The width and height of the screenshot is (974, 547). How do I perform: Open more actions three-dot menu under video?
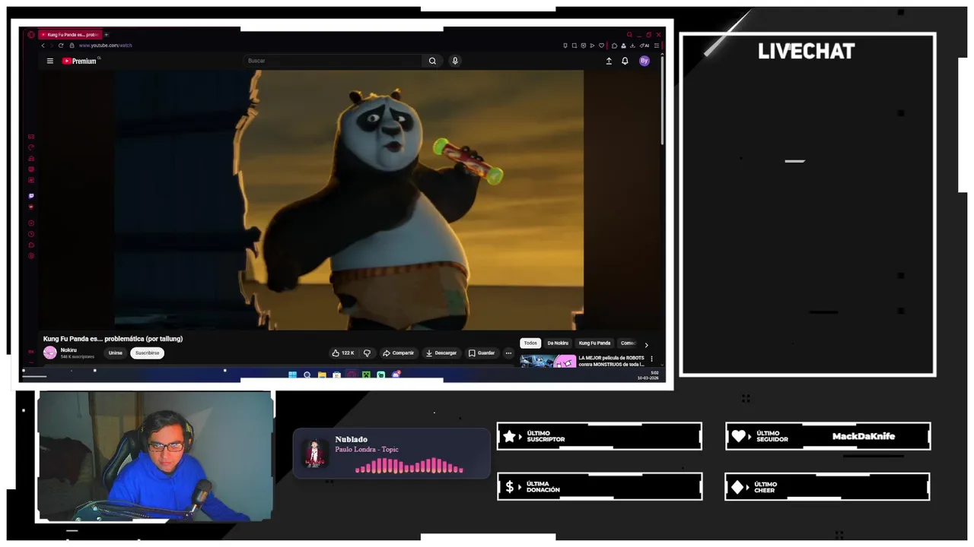(508, 353)
